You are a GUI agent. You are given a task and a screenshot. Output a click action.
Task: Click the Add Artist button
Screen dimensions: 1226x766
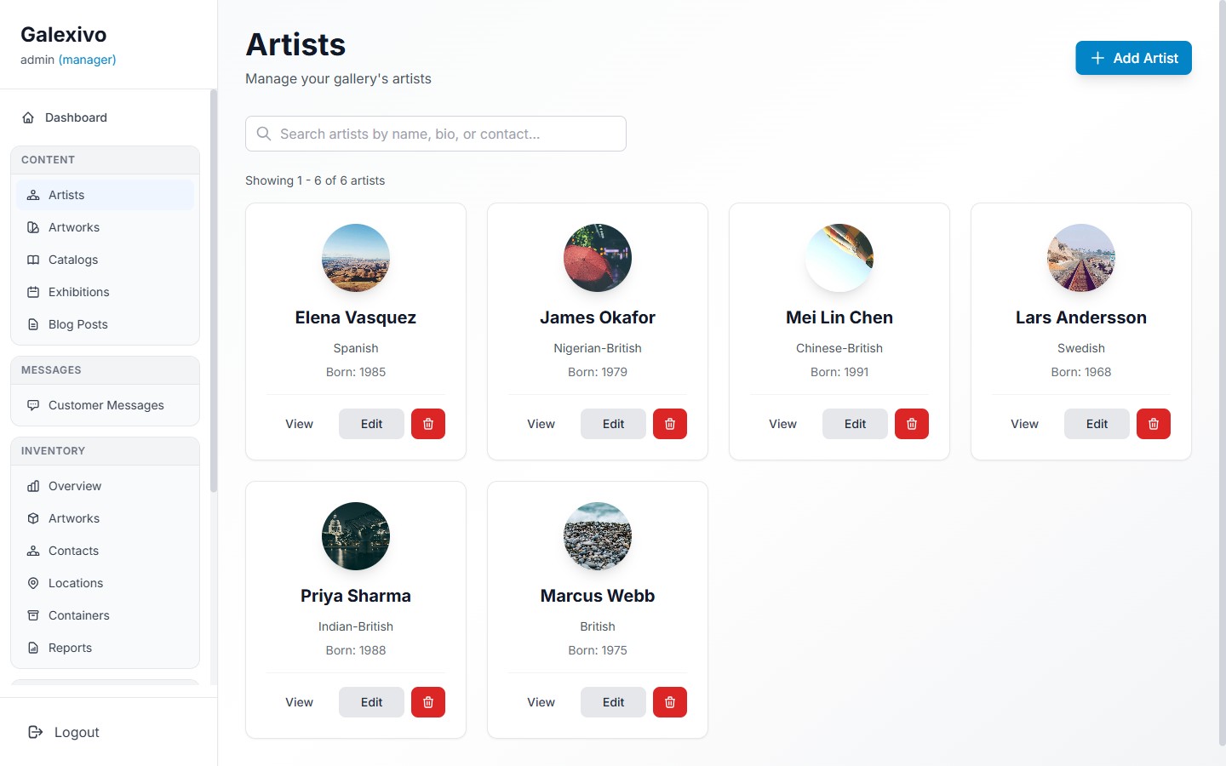(1133, 58)
